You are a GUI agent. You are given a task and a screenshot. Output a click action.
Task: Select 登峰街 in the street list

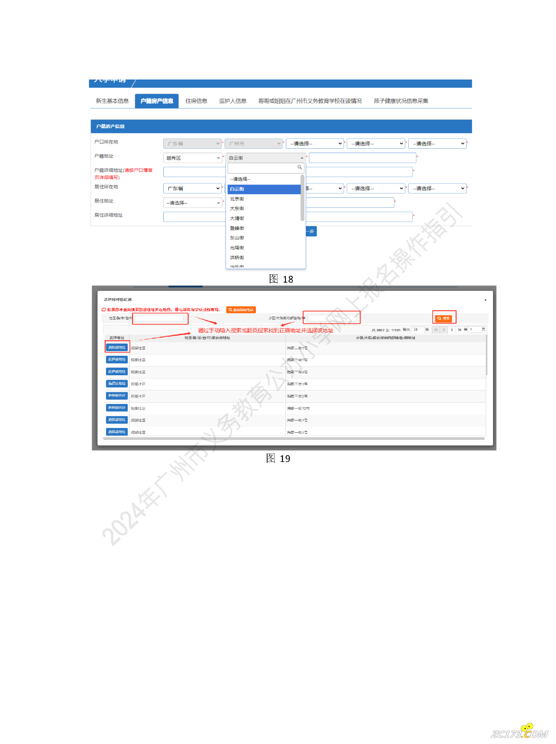click(264, 228)
